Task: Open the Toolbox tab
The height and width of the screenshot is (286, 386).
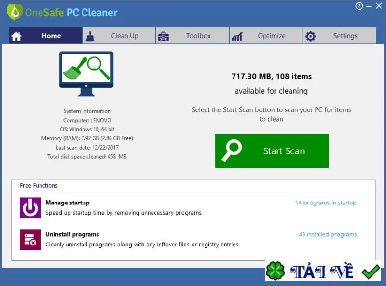Action: 193,36
